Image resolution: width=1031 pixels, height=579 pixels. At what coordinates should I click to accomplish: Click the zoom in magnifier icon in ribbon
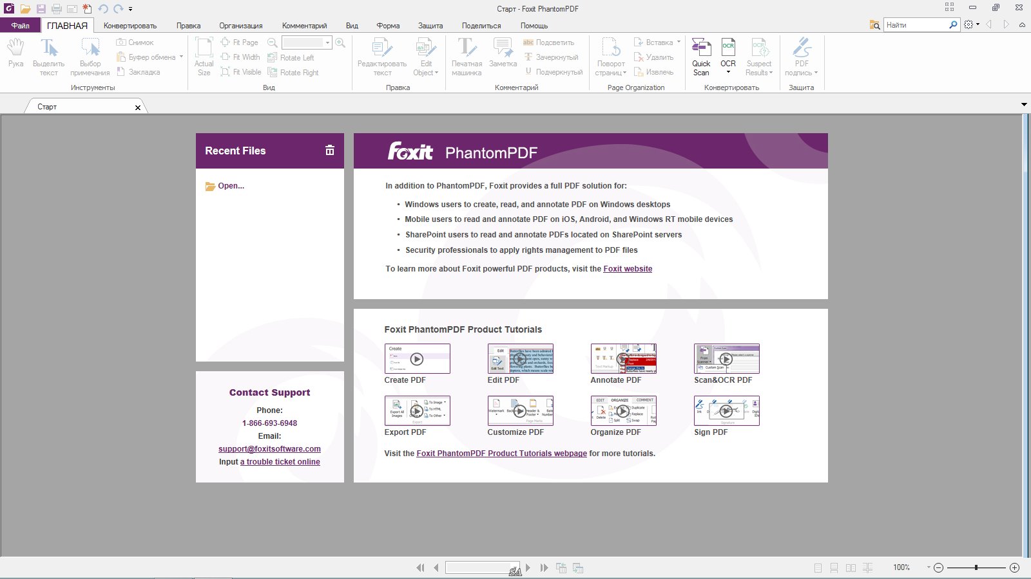click(340, 42)
